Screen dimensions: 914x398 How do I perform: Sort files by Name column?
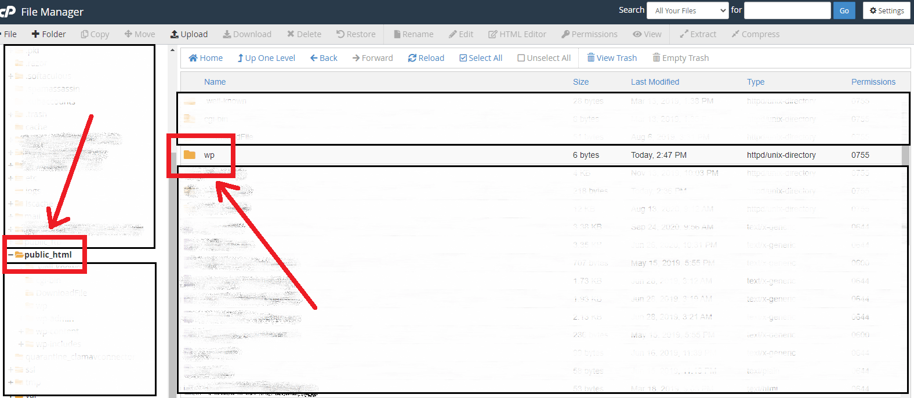(x=215, y=82)
